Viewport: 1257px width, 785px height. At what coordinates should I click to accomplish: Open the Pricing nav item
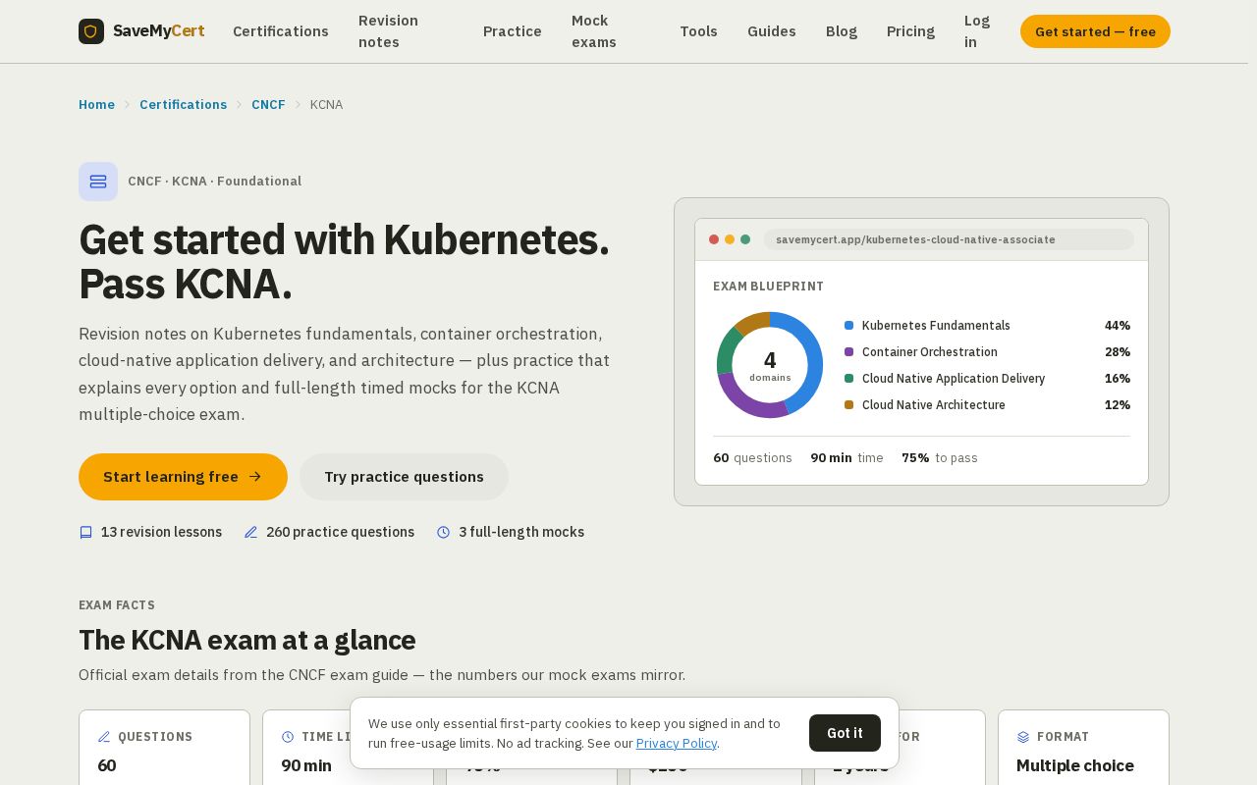(910, 31)
